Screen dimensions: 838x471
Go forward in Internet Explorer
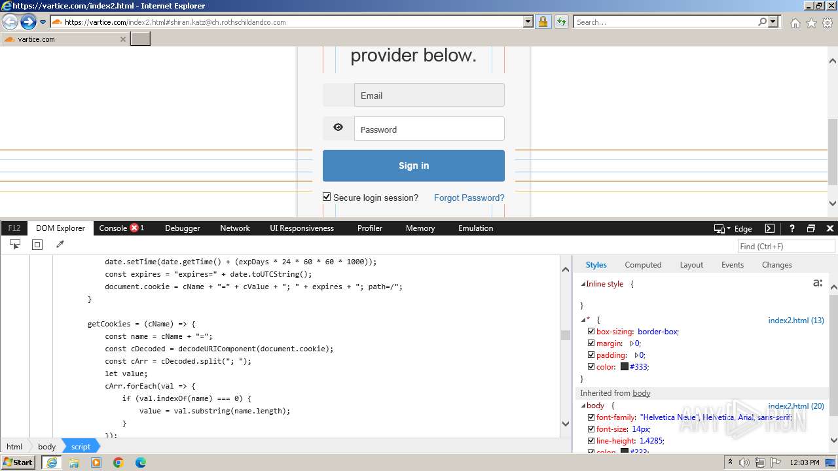click(x=28, y=22)
